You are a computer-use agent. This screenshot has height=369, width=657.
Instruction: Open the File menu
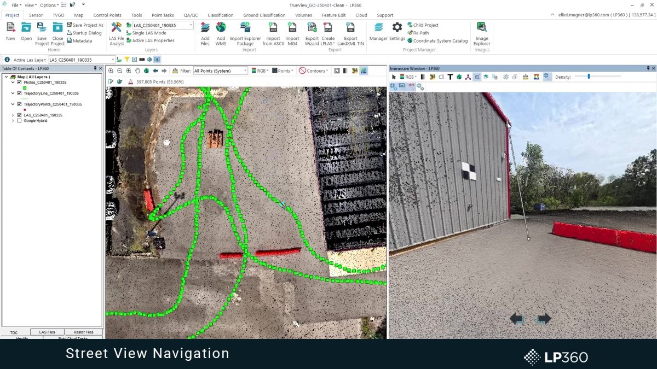16,5
